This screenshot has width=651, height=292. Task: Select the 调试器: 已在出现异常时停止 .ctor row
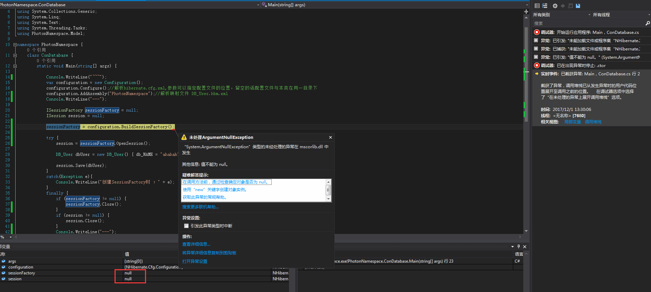click(x=591, y=65)
